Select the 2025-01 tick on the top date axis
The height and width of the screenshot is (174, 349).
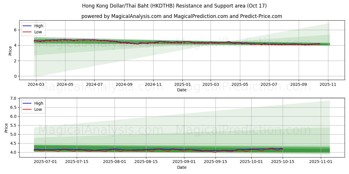click(182, 85)
